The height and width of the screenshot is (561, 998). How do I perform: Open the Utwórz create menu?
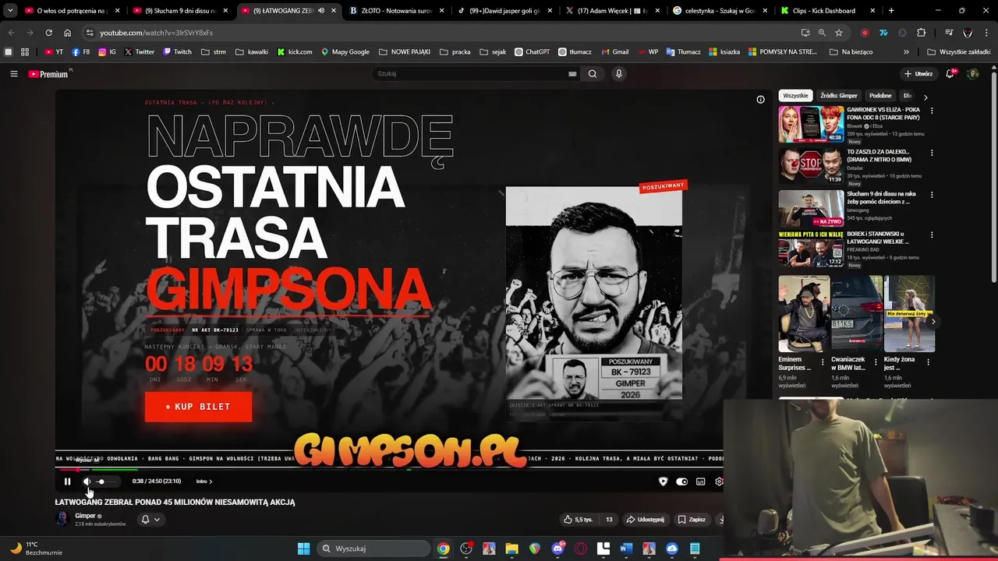coord(918,74)
